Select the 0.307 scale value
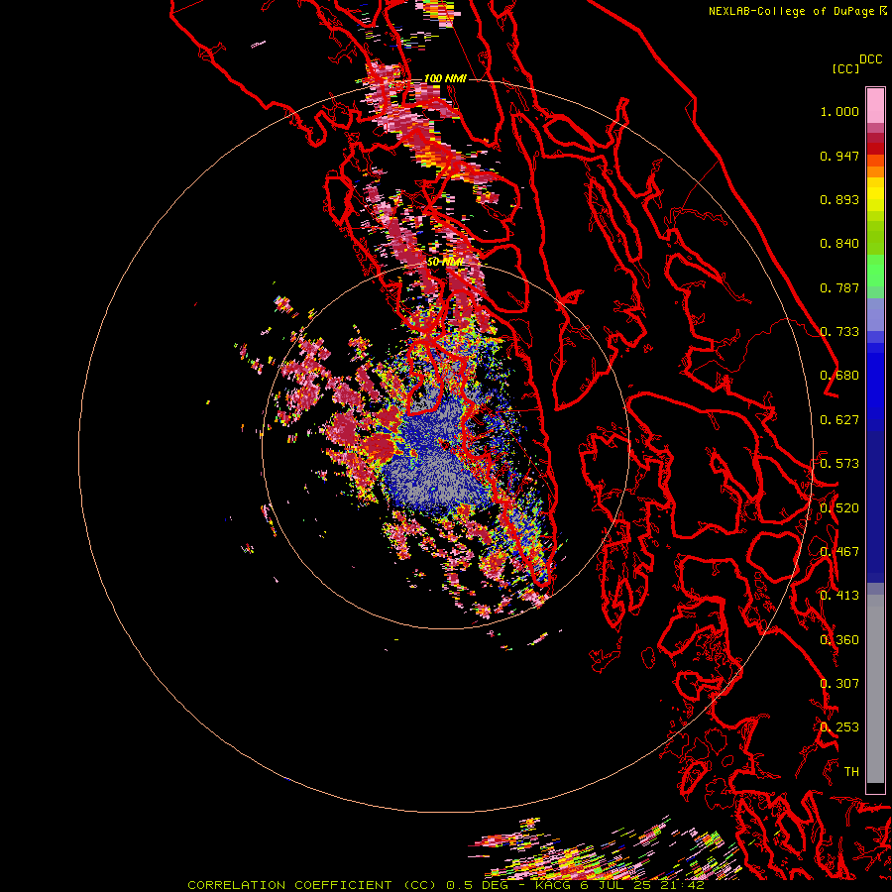This screenshot has width=892, height=892. [x=839, y=684]
